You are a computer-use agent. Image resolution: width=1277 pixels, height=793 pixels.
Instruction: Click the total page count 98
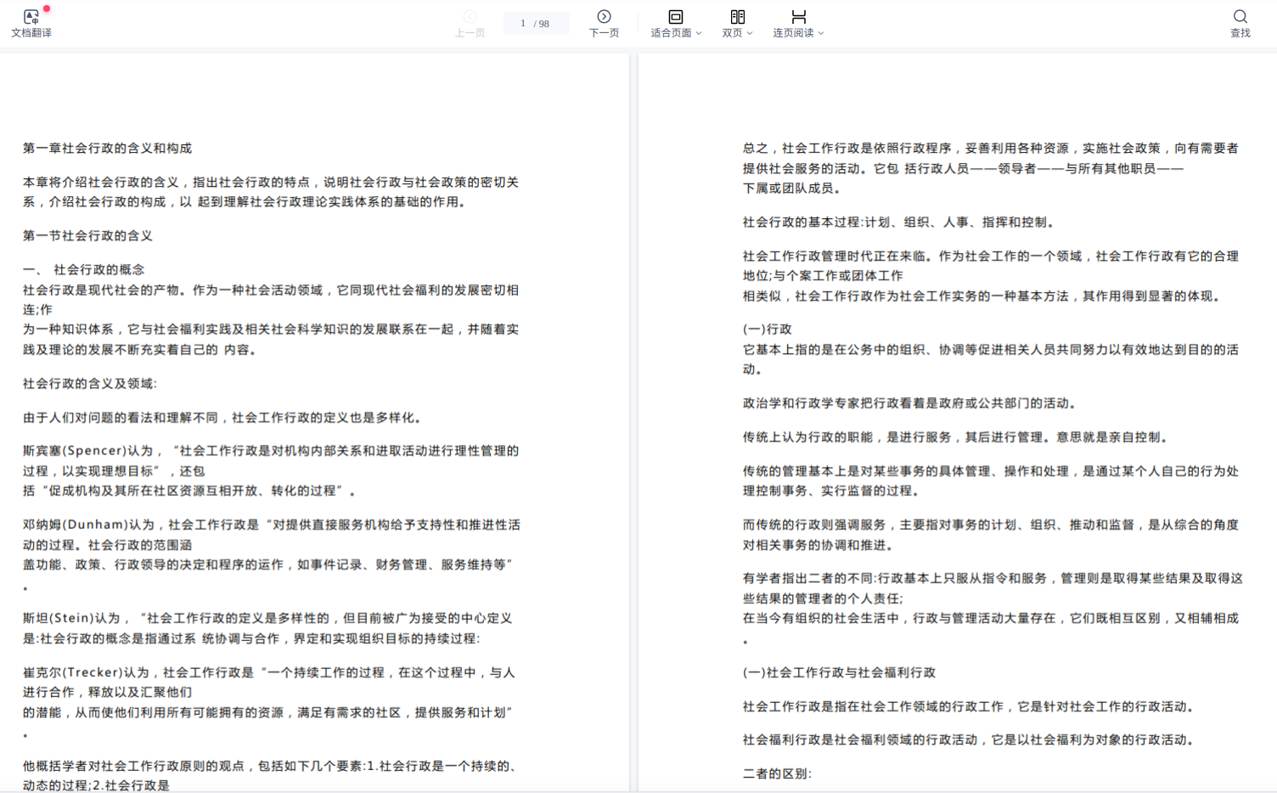point(543,24)
